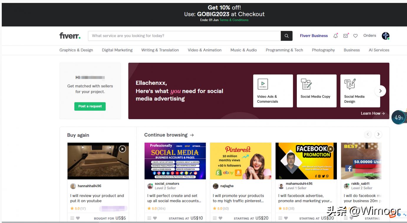Open gig 'I will facebook advertise' title

tap(305, 198)
